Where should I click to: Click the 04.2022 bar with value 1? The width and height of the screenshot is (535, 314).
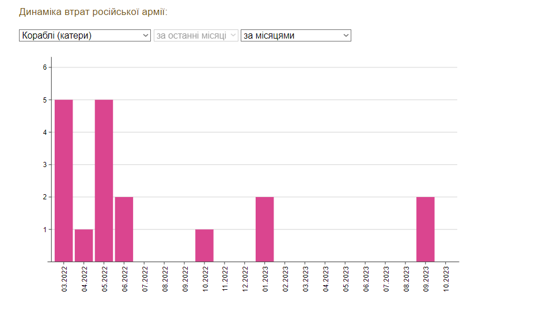click(x=84, y=246)
